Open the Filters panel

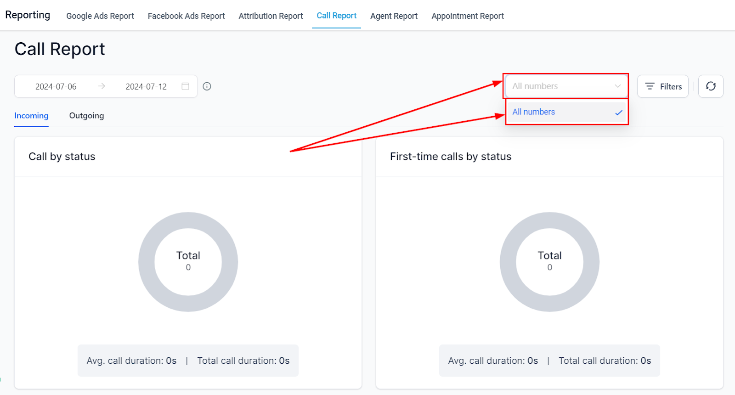click(x=663, y=86)
